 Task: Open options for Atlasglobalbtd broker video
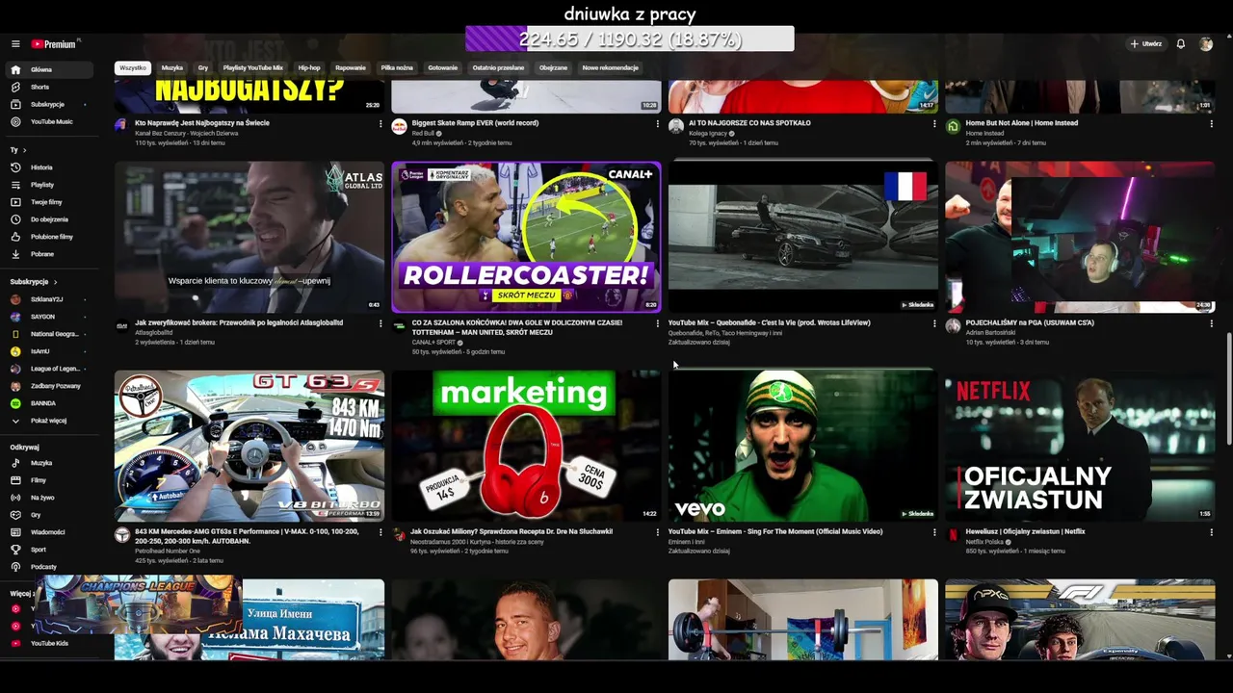click(x=380, y=323)
